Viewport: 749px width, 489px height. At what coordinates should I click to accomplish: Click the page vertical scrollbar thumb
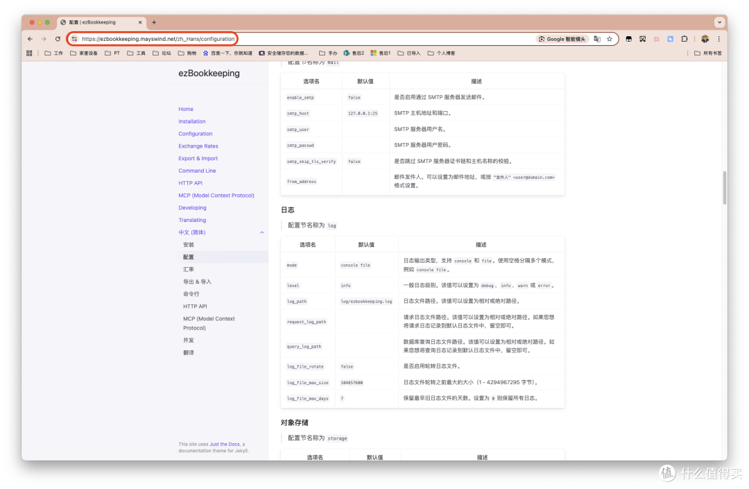pos(725,188)
